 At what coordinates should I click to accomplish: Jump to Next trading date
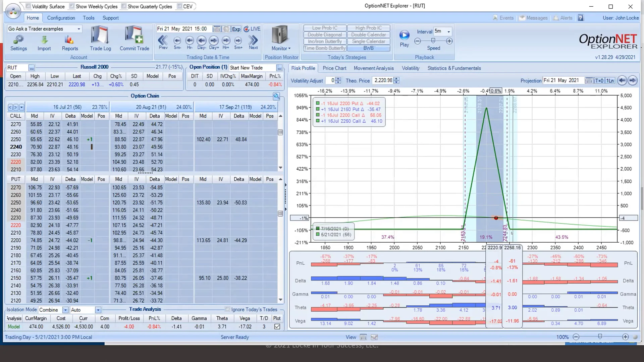point(253,42)
